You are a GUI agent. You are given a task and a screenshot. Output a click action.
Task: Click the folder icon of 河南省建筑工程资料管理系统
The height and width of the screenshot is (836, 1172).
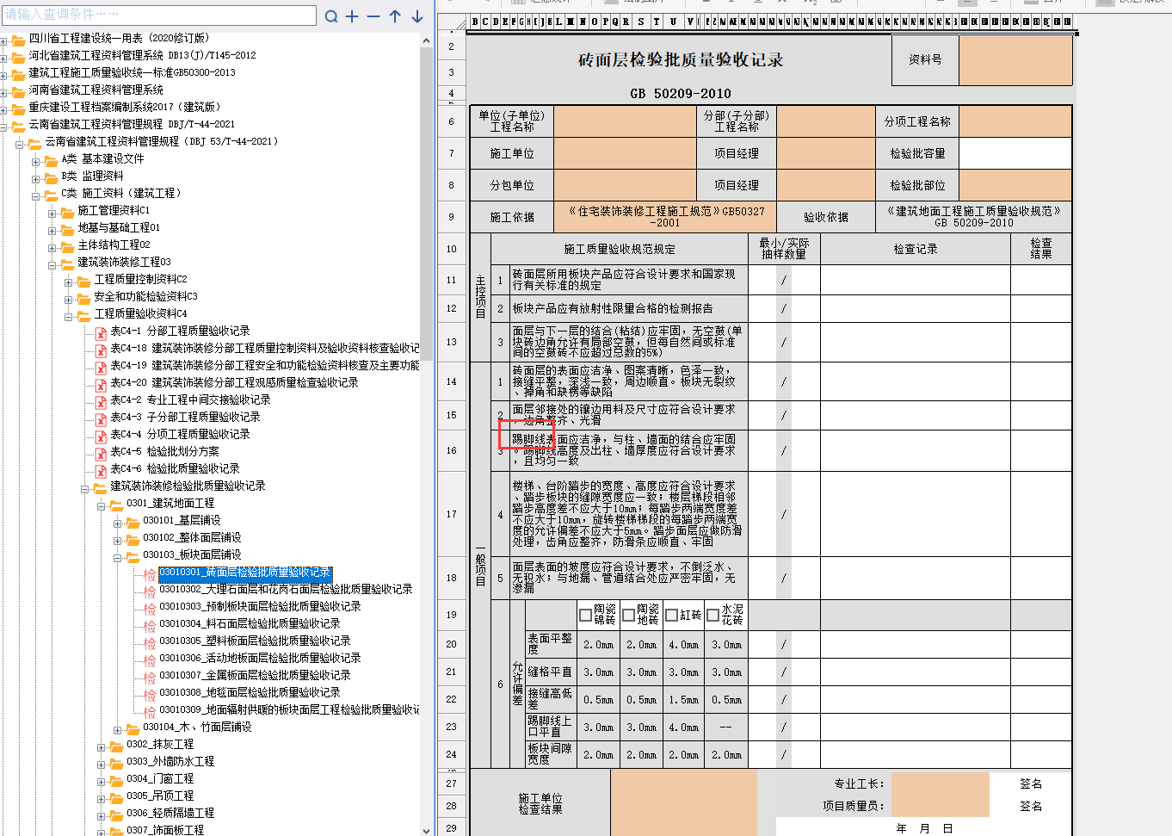coord(18,91)
